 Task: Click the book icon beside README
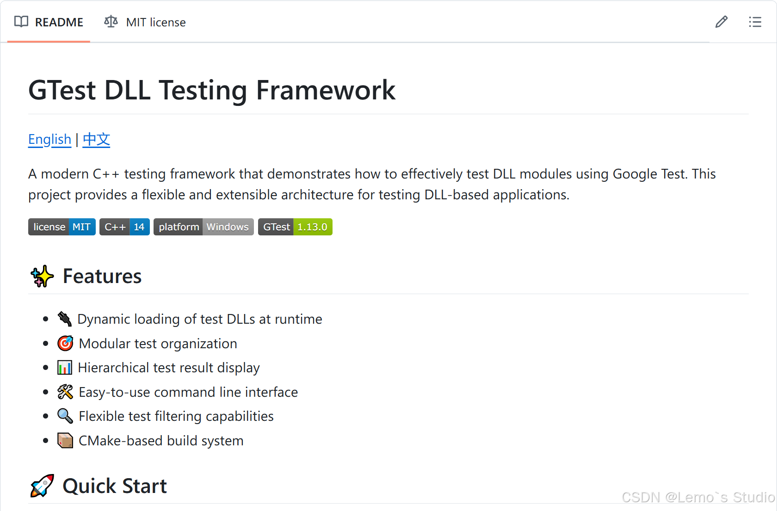[x=21, y=22]
